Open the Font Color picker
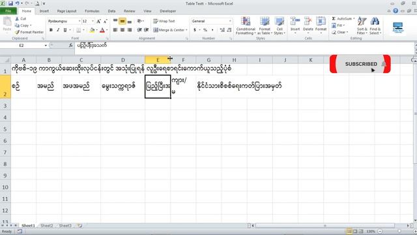The height and width of the screenshot is (235, 417). (107, 30)
